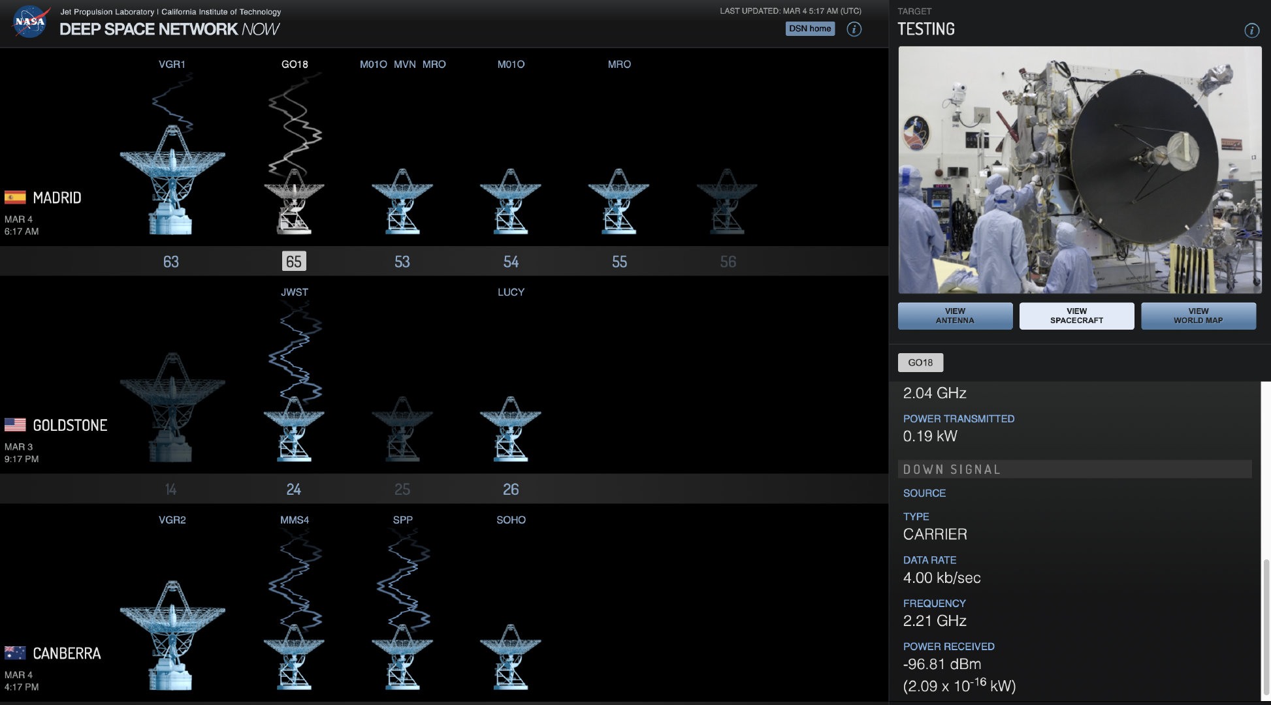Click the View Antenna button
The width and height of the screenshot is (1271, 705).
click(x=955, y=316)
